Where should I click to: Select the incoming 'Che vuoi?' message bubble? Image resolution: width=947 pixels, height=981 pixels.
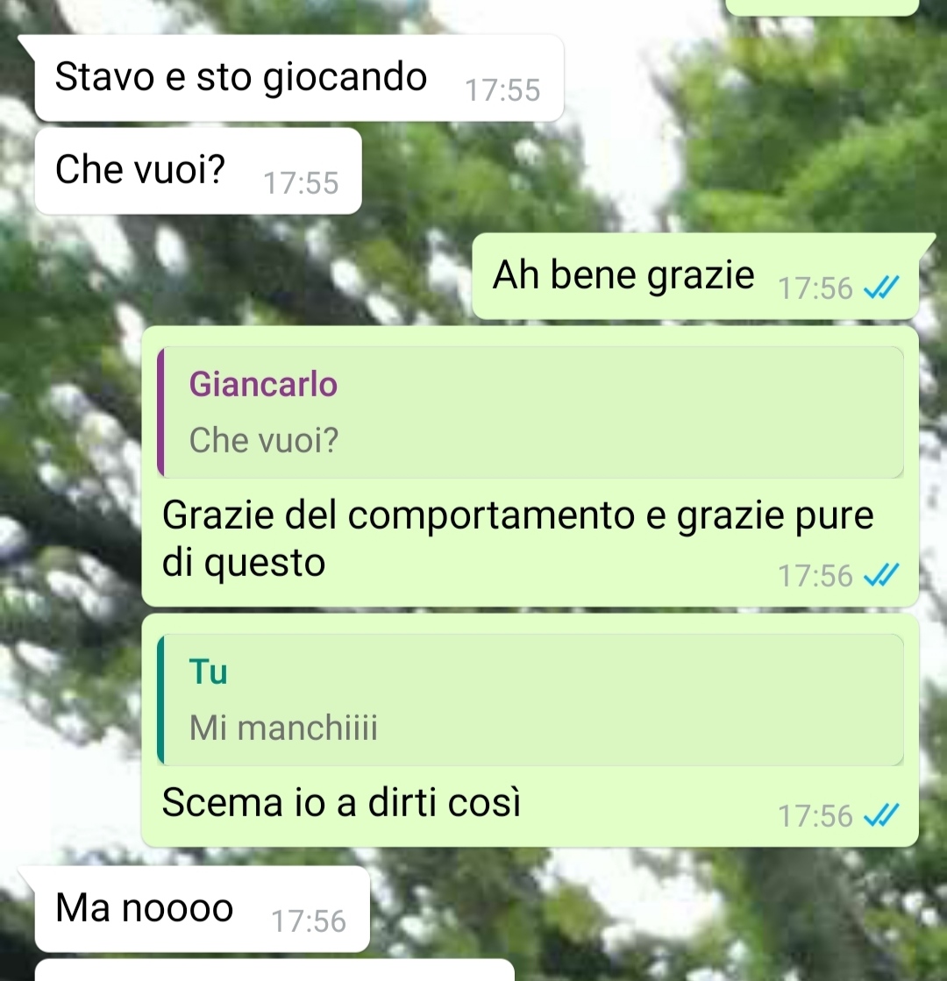(x=198, y=171)
